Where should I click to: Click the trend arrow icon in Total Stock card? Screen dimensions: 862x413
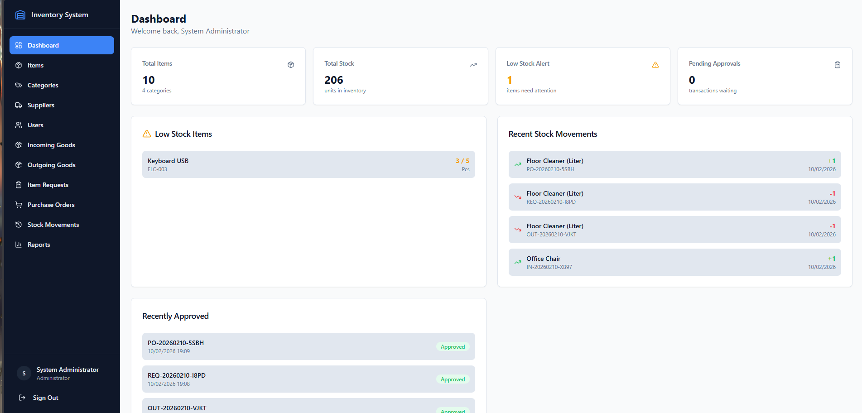[x=473, y=65]
